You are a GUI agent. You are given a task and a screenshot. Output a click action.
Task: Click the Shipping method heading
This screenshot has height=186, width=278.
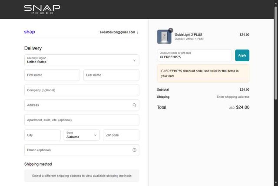click(x=38, y=164)
